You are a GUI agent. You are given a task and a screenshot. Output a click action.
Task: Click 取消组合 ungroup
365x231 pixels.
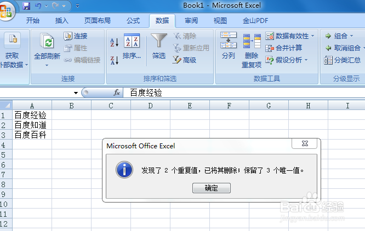[x=343, y=48]
